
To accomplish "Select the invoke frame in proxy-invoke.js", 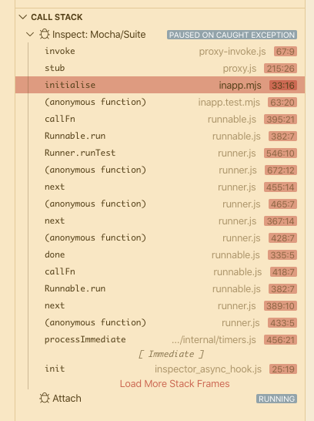I will point(160,52).
